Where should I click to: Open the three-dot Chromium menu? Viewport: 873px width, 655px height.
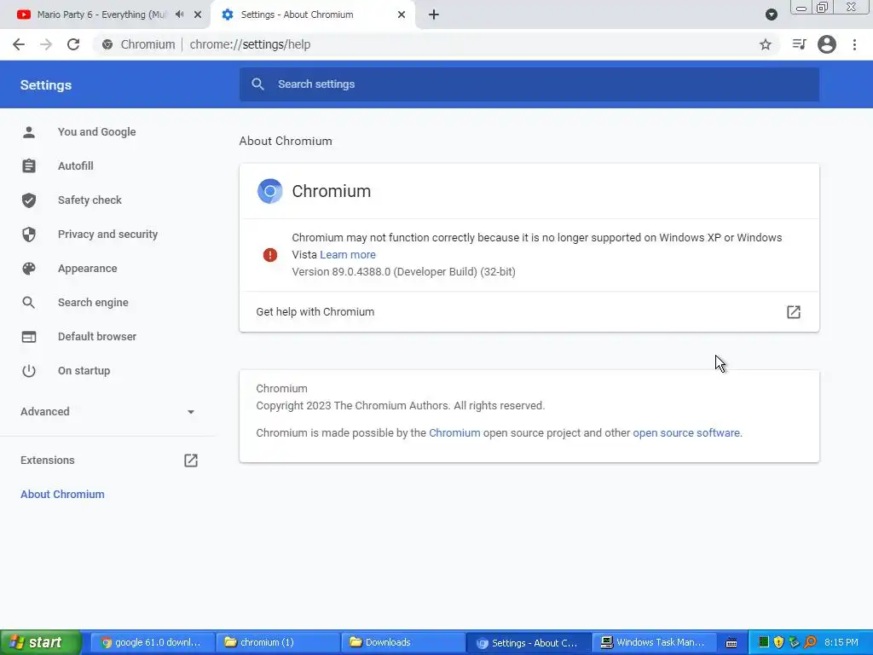tap(854, 44)
